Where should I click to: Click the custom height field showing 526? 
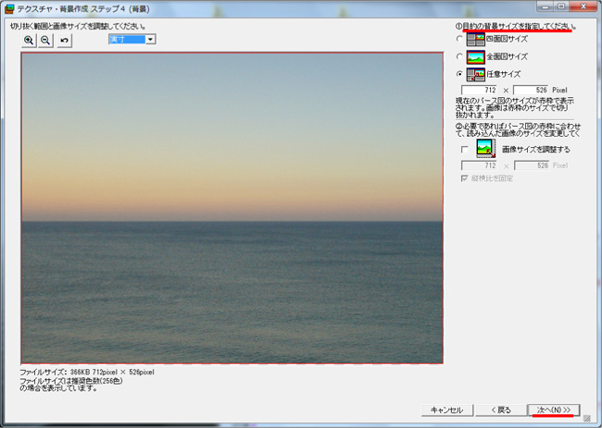click(x=532, y=90)
